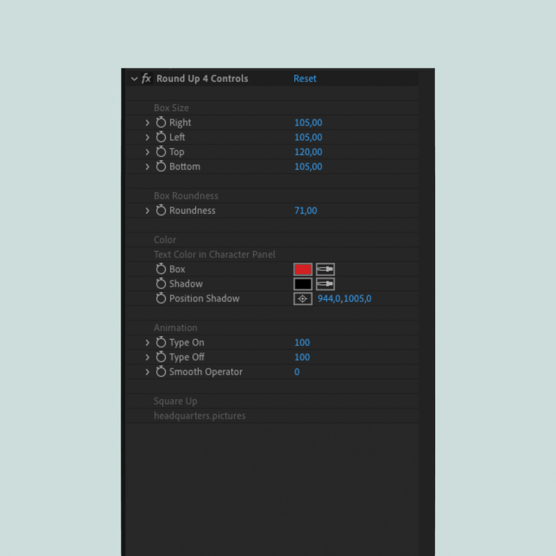The width and height of the screenshot is (556, 556).
Task: Reset the Round Up 4 Controls effect
Action: pos(305,78)
